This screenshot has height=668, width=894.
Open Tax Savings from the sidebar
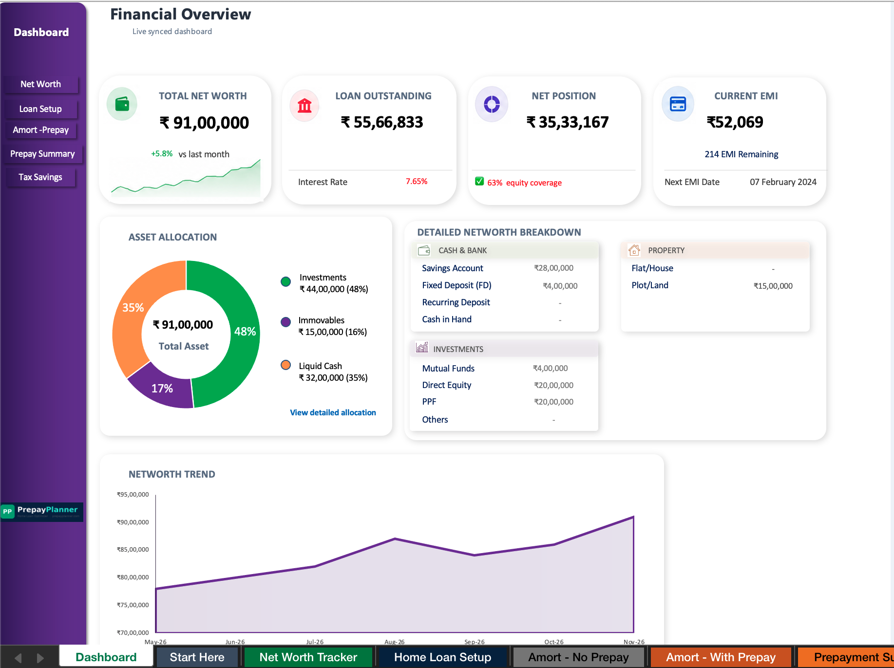pyautogui.click(x=41, y=177)
